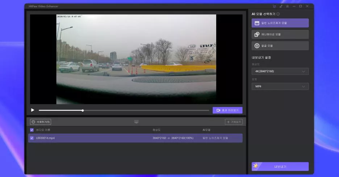Click the info icon beside AI 모델 선택하기
This screenshot has width=339, height=177.
pos(278,14)
